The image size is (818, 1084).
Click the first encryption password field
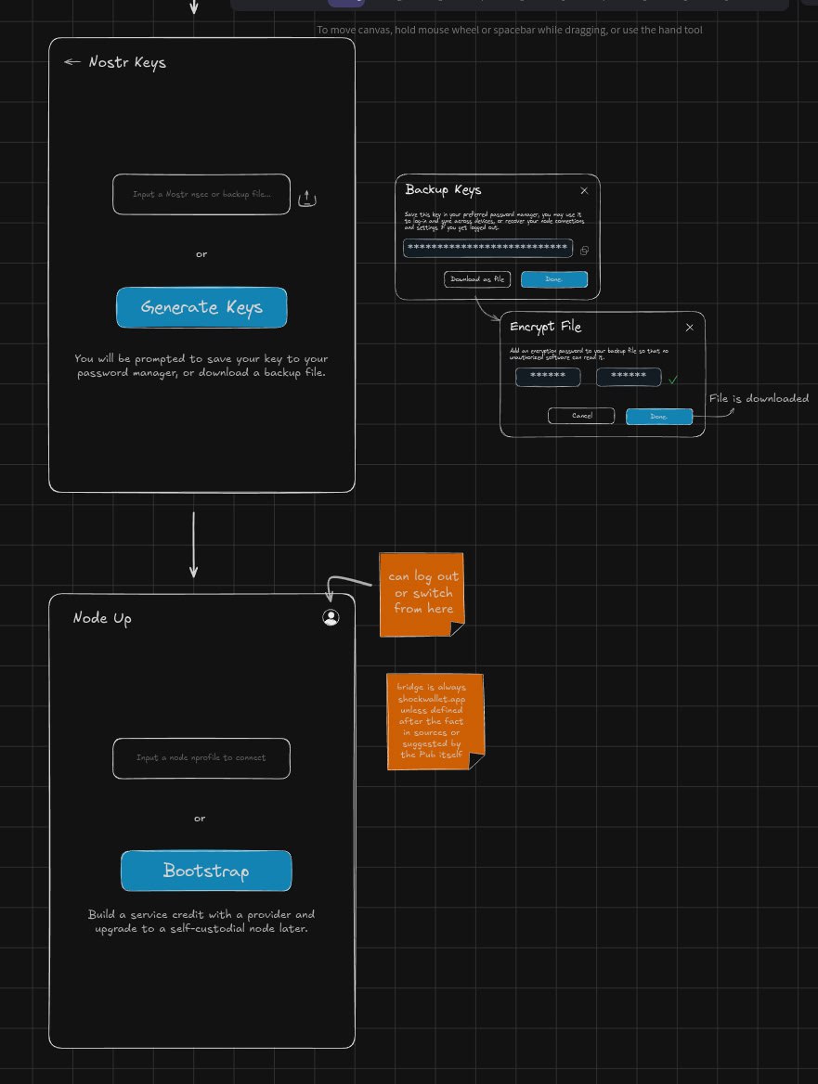(548, 377)
